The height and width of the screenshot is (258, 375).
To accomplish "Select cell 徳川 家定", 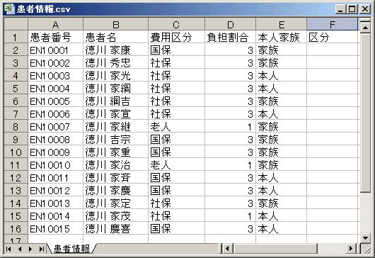I will [116, 203].
